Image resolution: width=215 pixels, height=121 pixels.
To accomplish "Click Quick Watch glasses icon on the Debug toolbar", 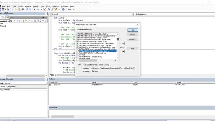I will 43,21.
